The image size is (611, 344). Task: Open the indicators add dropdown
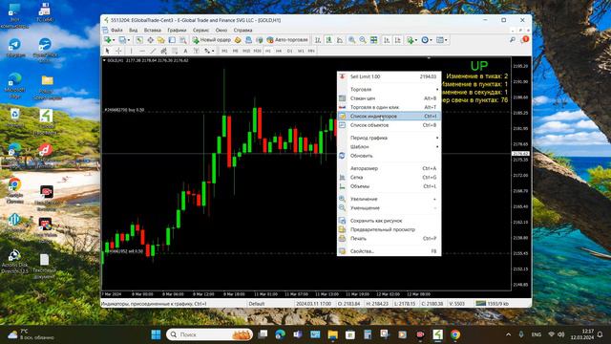pos(411,40)
